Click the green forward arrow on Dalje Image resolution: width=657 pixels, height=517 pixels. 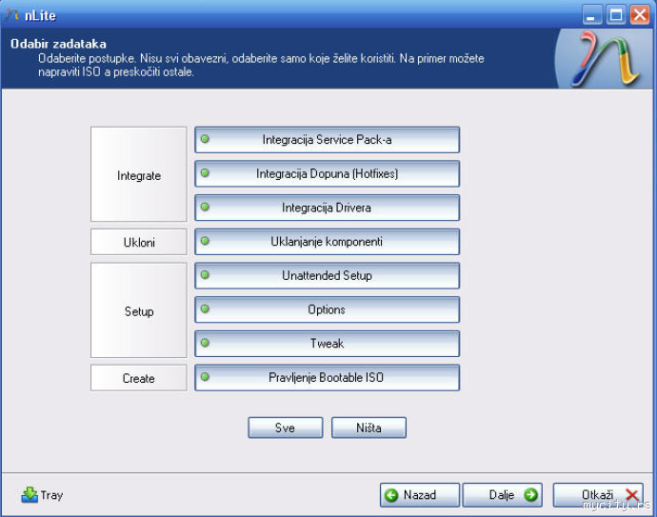click(530, 495)
